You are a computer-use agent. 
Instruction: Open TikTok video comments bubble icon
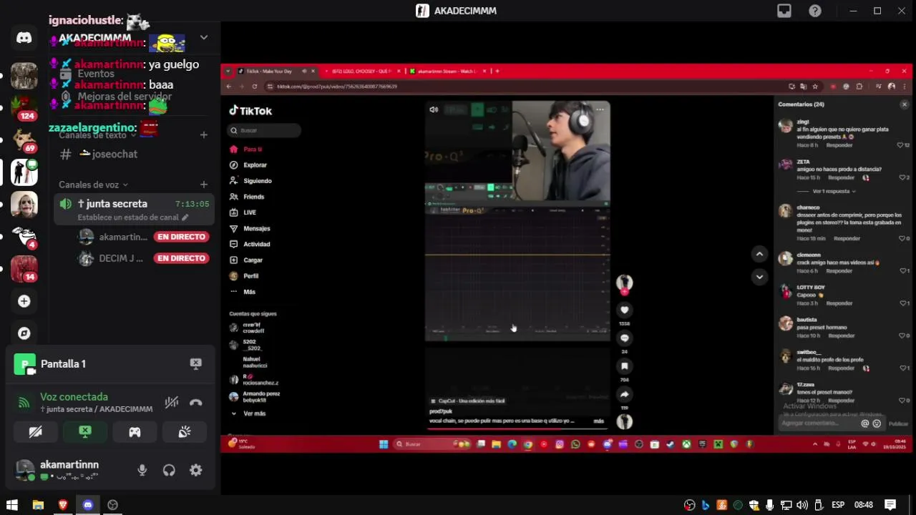pos(624,338)
